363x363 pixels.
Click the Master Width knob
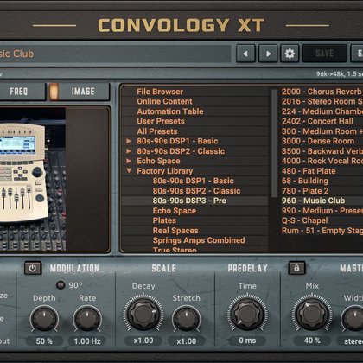point(353,319)
